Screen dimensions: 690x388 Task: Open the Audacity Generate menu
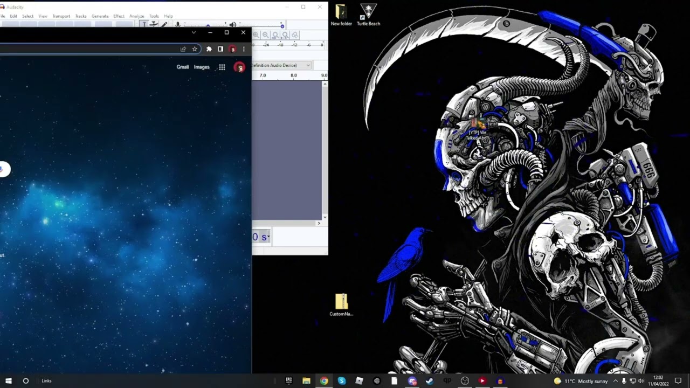tap(100, 16)
